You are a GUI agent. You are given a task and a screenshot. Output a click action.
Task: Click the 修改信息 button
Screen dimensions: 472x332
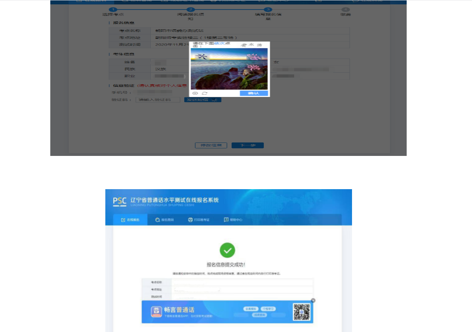coord(211,146)
